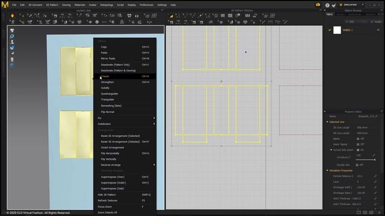Open the question-mark help icon
This screenshot has width=385, height=216.
327,5
